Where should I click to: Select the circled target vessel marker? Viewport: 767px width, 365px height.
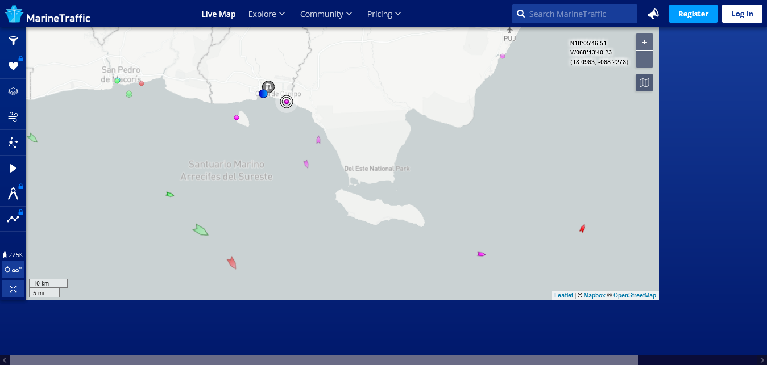coord(287,102)
